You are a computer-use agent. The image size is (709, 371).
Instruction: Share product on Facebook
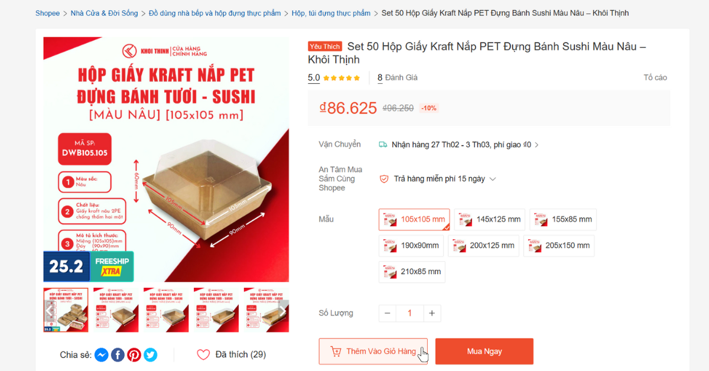(118, 354)
